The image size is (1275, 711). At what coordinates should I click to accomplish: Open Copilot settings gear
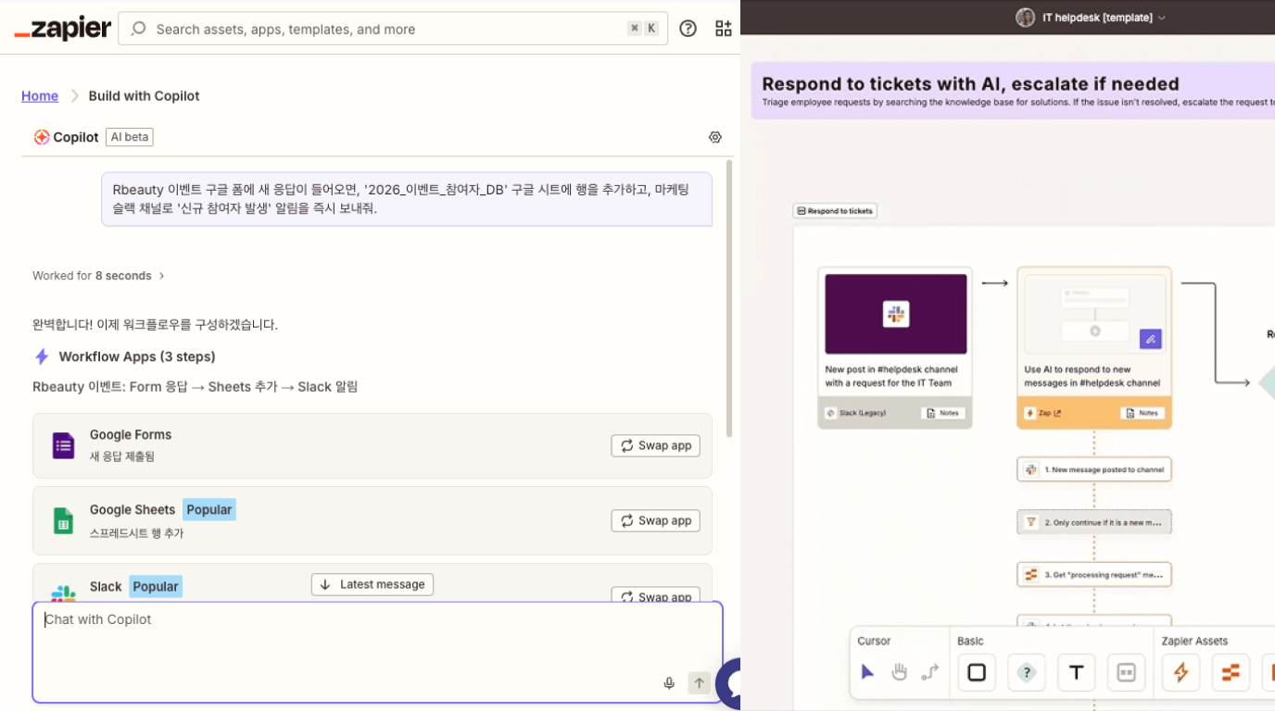click(x=715, y=136)
